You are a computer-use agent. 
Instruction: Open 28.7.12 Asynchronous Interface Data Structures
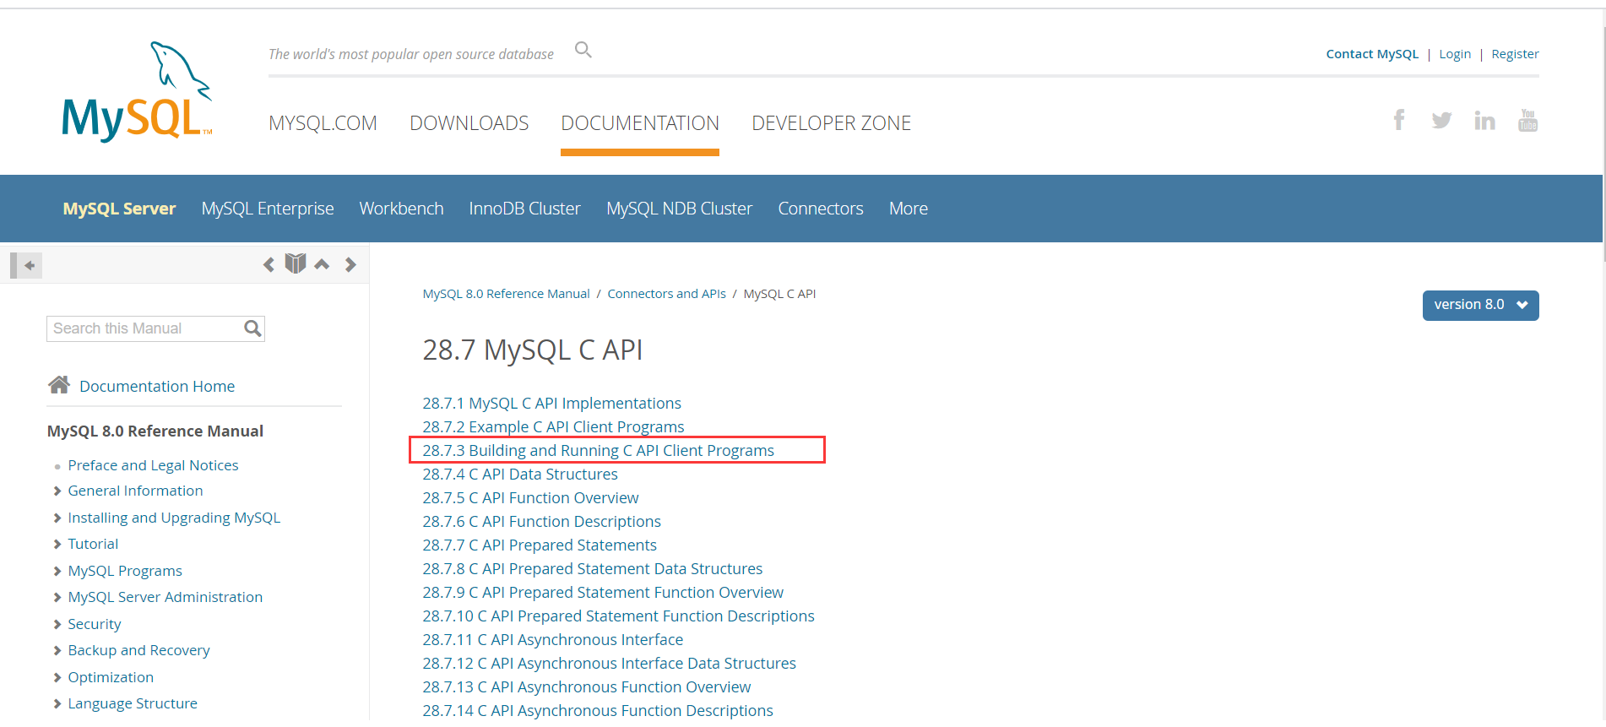609,664
